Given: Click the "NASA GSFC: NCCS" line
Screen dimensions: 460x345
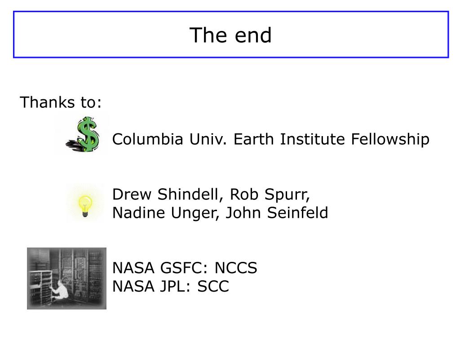Looking at the screenshot, I should pyautogui.click(x=185, y=268).
